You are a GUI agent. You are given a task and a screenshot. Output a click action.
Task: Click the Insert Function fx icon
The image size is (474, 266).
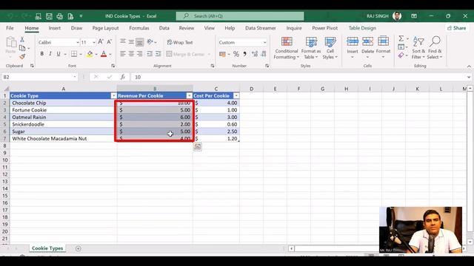click(x=123, y=77)
